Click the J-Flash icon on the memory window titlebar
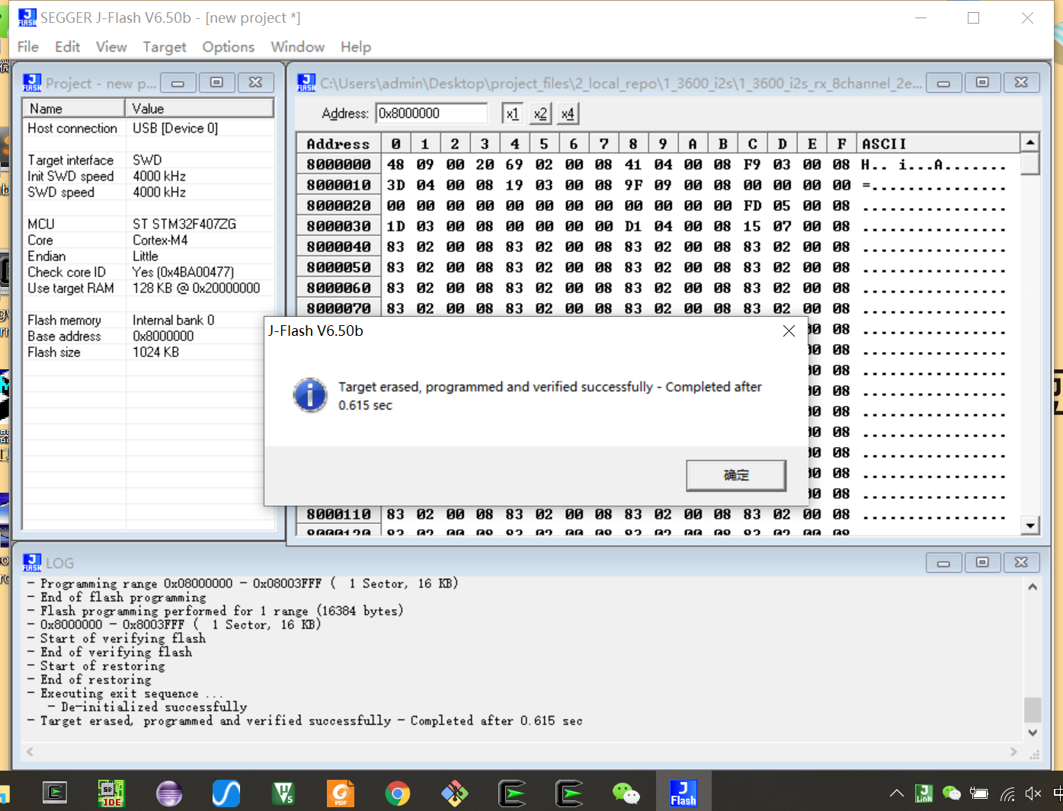The image size is (1063, 811). pyautogui.click(x=306, y=82)
